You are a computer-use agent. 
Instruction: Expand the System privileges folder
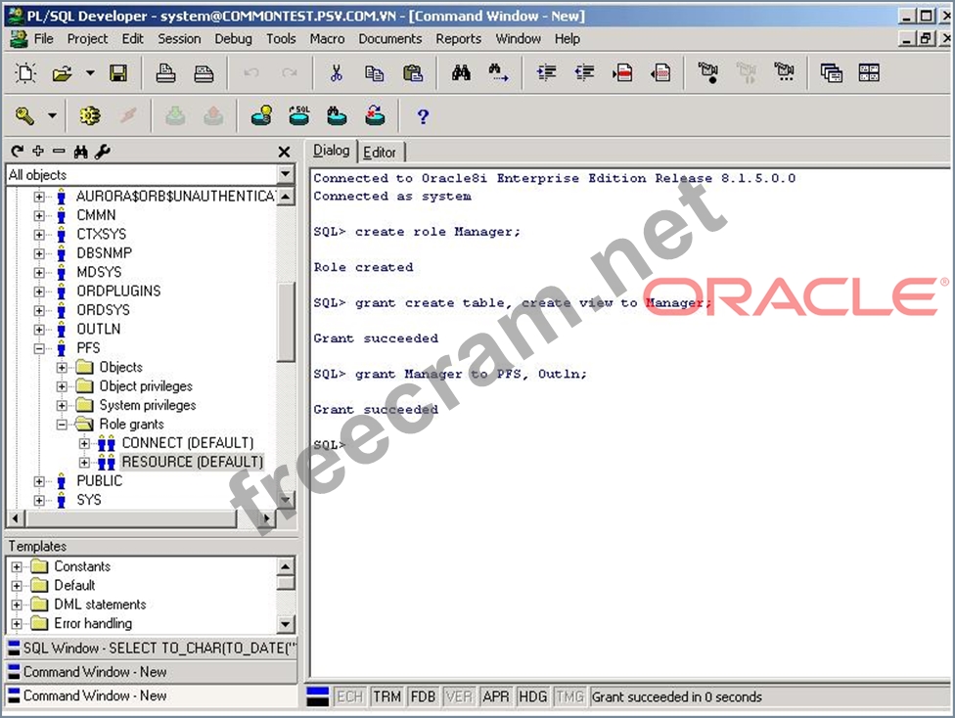[62, 406]
